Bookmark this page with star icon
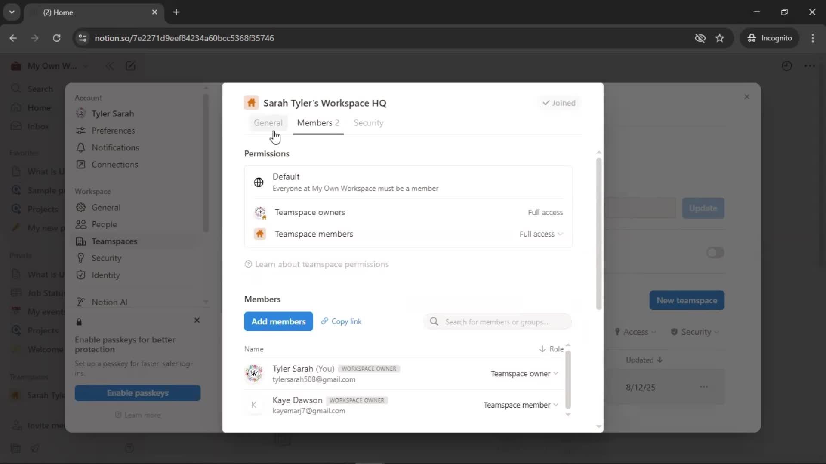 tap(720, 38)
